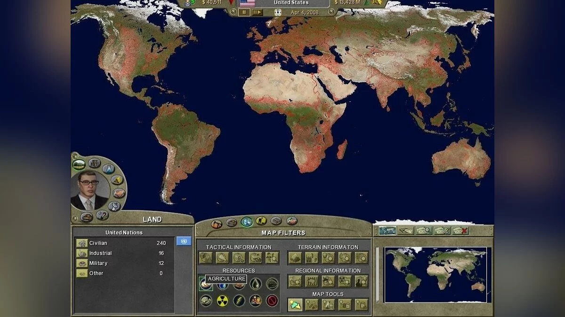Toggle the dark coal resource filter next to petroleum
This screenshot has height=317, width=565.
coord(272,284)
